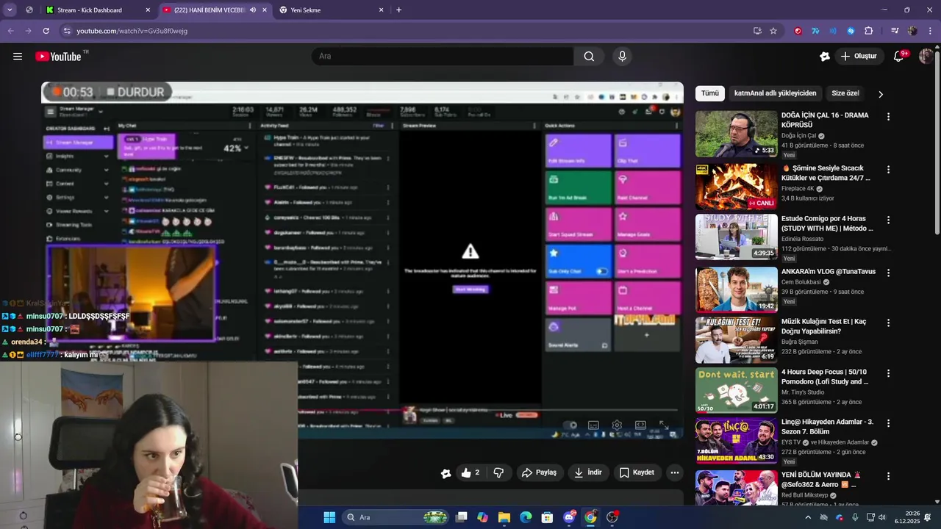The height and width of the screenshot is (529, 941).
Task: Open the YouTube account avatar menu
Action: tap(926, 57)
